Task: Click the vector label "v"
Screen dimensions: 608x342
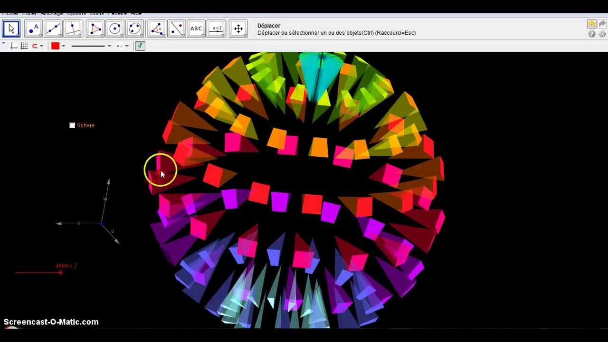Action: (x=79, y=223)
